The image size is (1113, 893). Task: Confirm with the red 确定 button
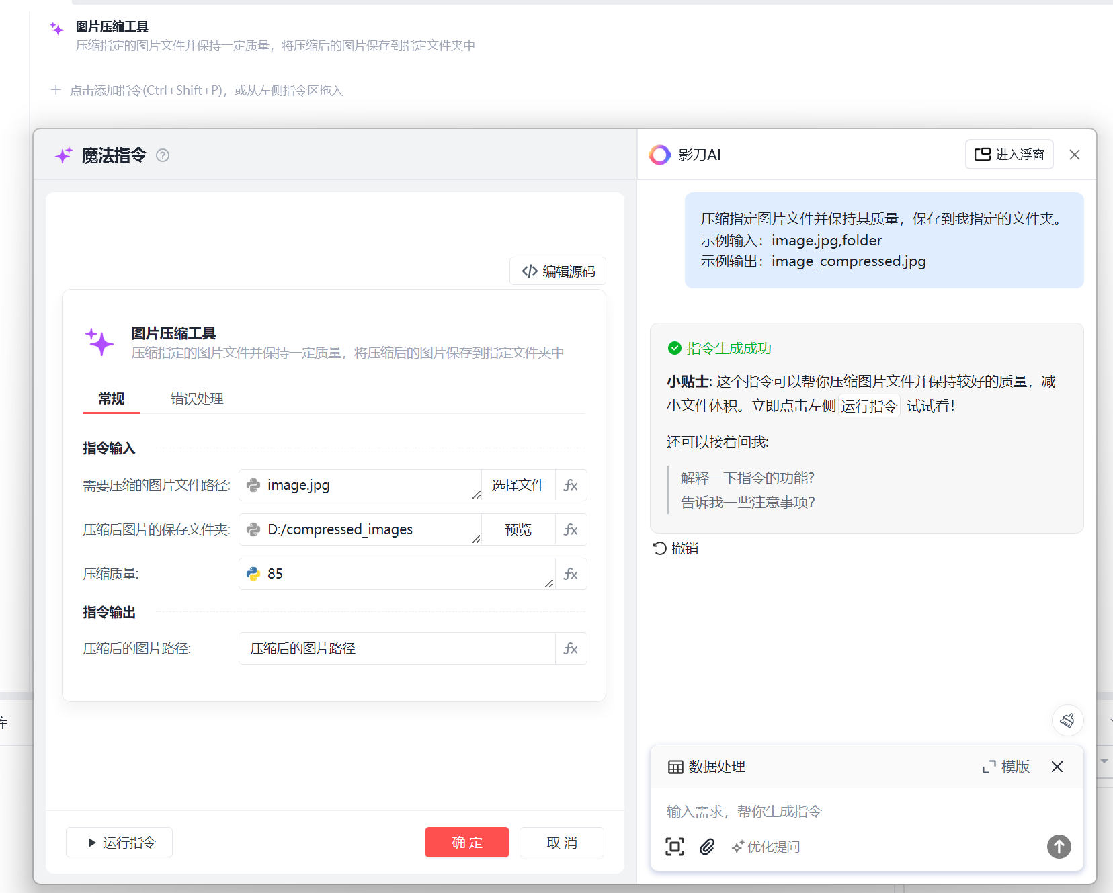(466, 843)
